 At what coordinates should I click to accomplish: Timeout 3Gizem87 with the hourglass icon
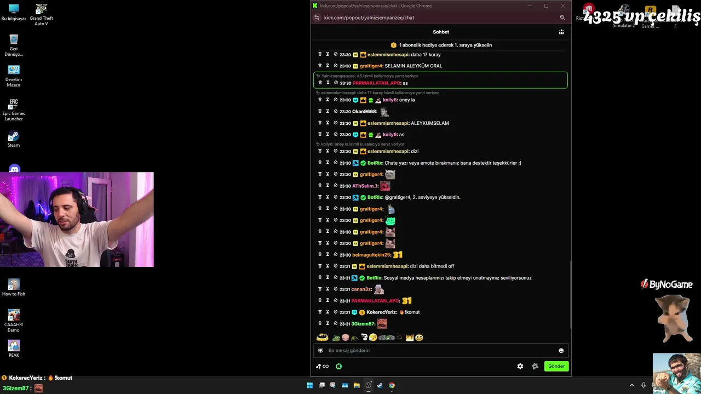(x=327, y=323)
